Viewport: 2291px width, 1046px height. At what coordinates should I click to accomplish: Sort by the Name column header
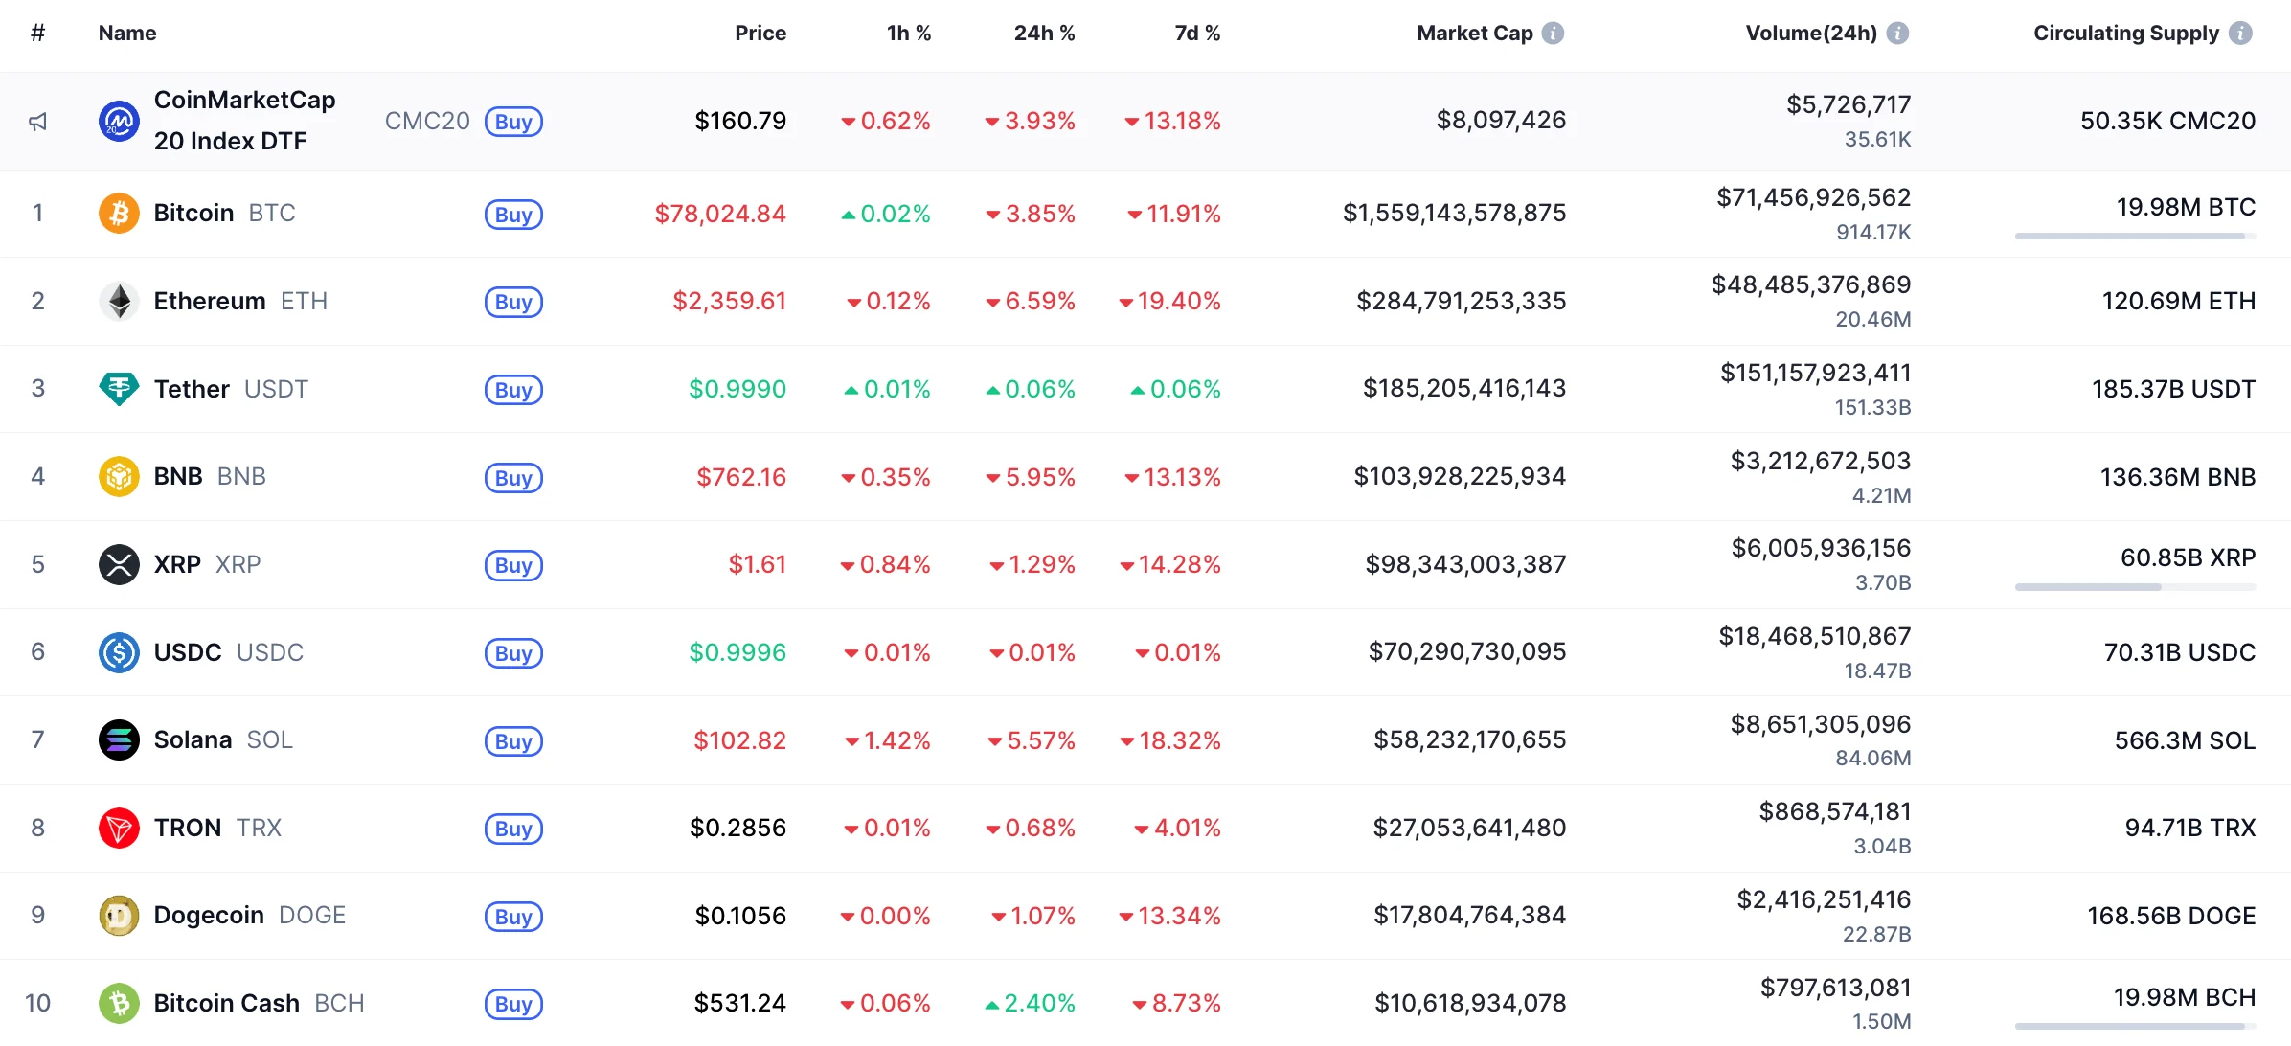pos(127,34)
